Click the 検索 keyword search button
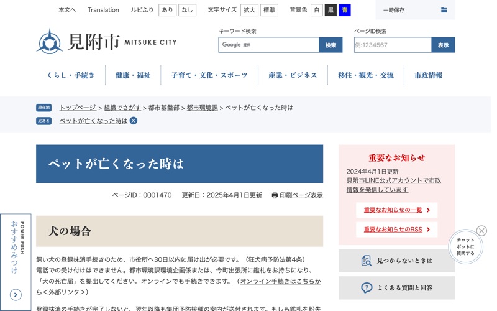The height and width of the screenshot is (311, 497). (x=331, y=45)
